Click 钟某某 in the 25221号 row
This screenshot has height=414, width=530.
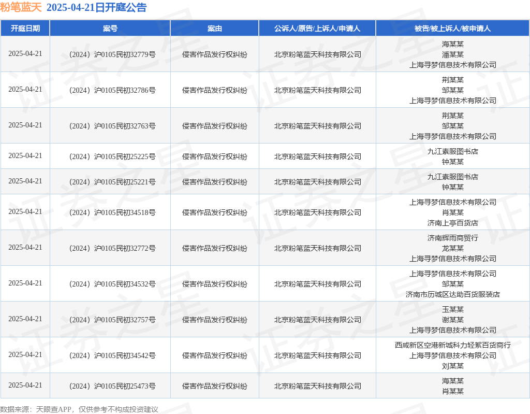pos(452,187)
